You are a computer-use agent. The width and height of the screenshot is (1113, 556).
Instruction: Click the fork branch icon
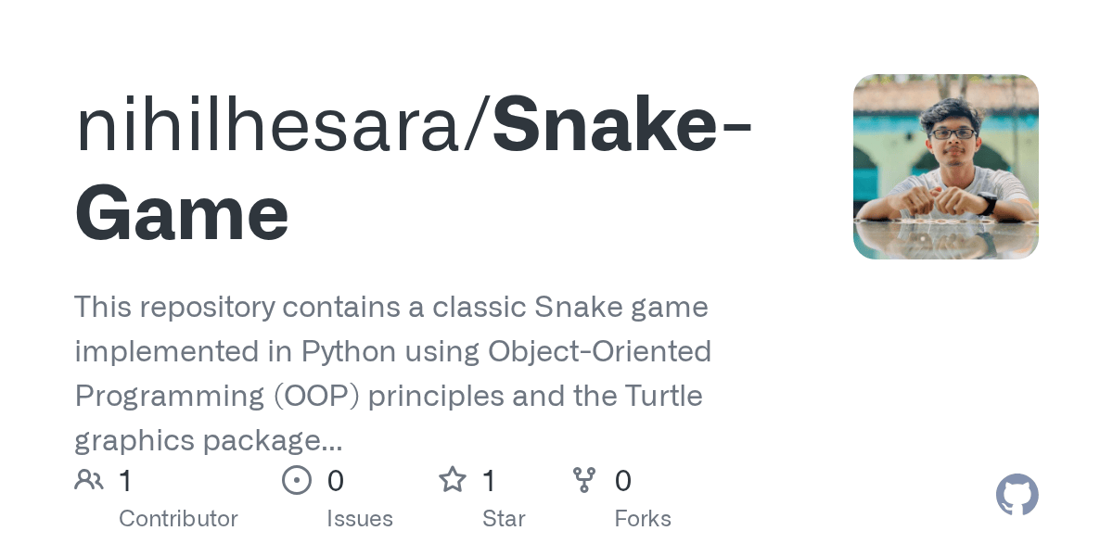tap(584, 480)
